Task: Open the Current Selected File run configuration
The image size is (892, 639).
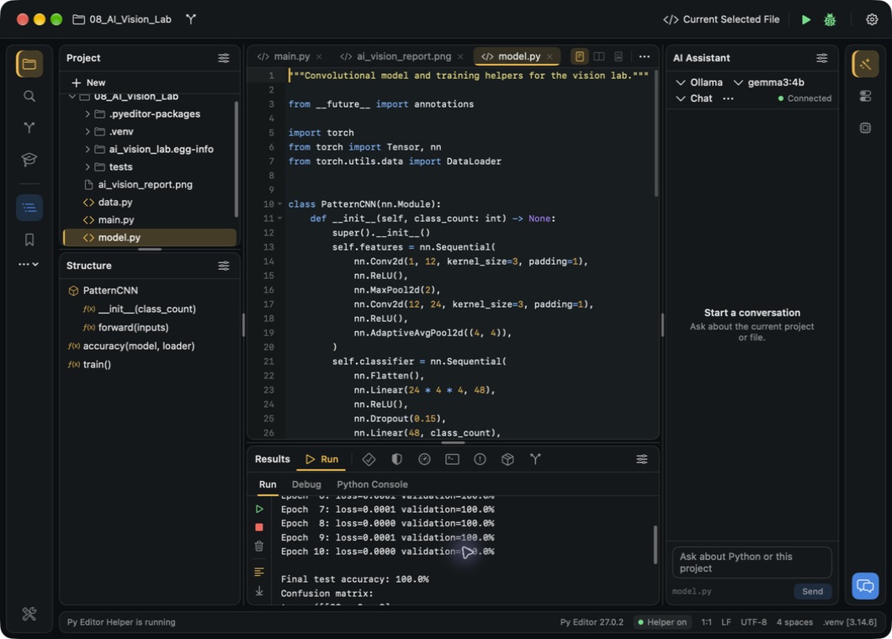Action: (721, 19)
